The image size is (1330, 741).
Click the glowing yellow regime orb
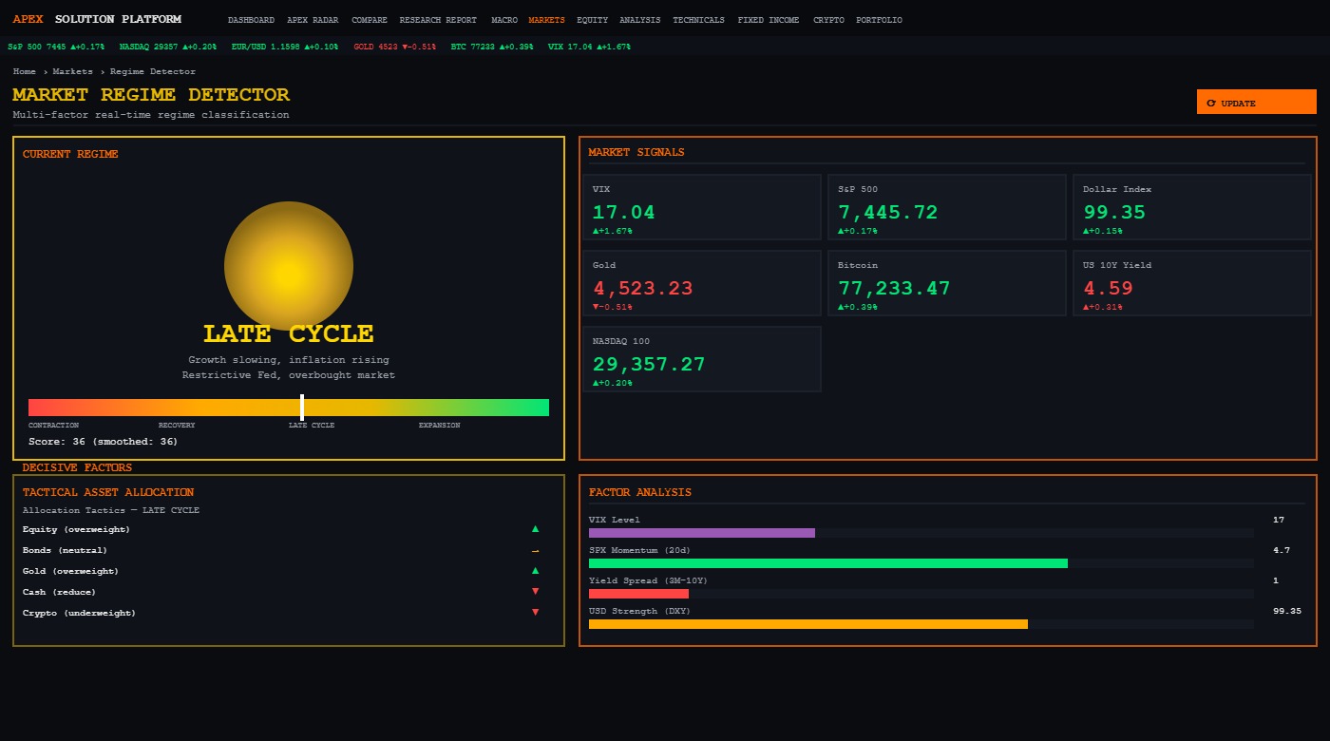click(289, 266)
